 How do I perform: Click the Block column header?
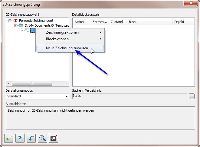tap(150, 22)
